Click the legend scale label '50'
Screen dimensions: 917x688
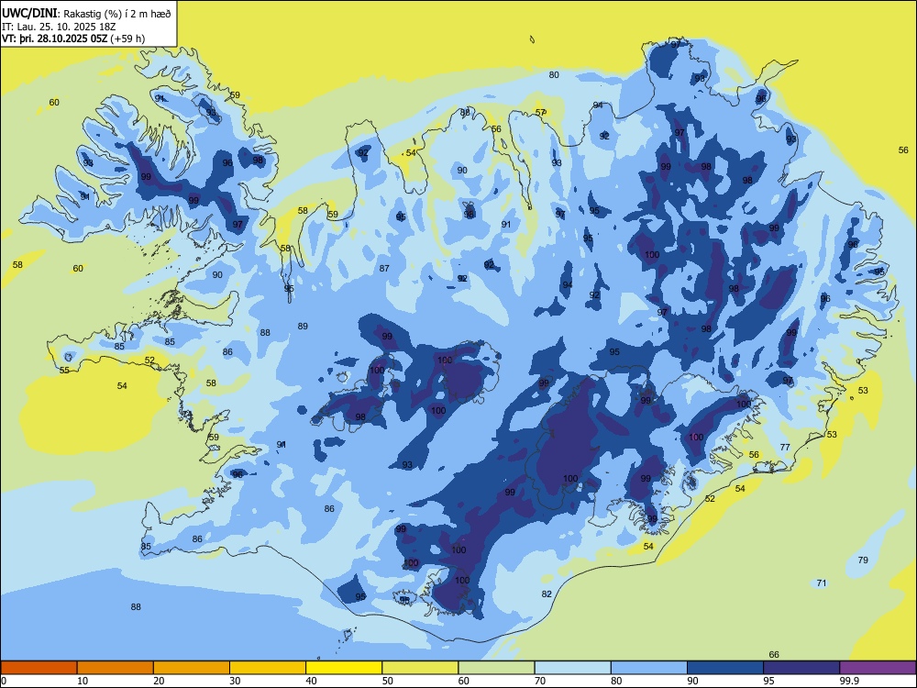click(x=388, y=681)
